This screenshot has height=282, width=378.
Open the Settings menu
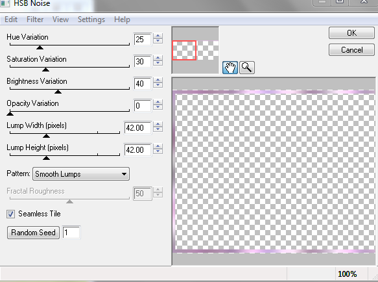[91, 19]
